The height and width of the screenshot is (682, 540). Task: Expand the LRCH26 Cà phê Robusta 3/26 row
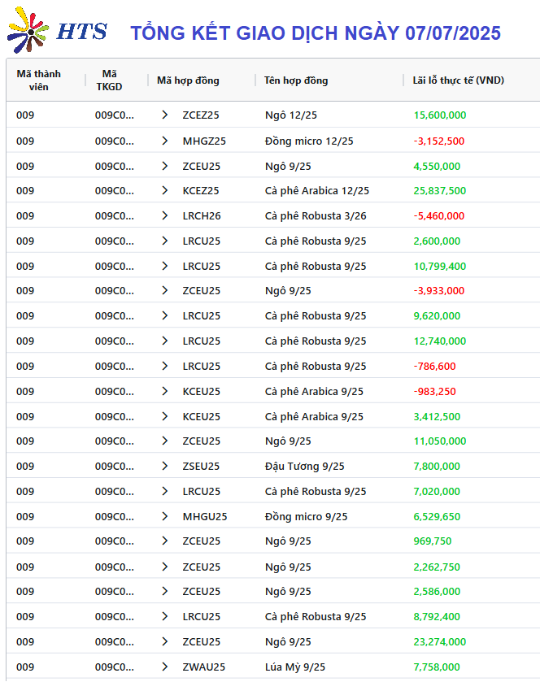(164, 215)
